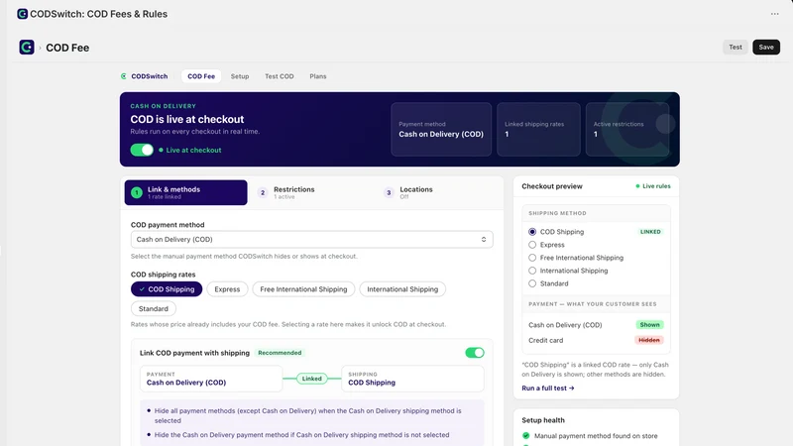Open the Test COD tab
This screenshot has height=446, width=793.
pyautogui.click(x=280, y=76)
